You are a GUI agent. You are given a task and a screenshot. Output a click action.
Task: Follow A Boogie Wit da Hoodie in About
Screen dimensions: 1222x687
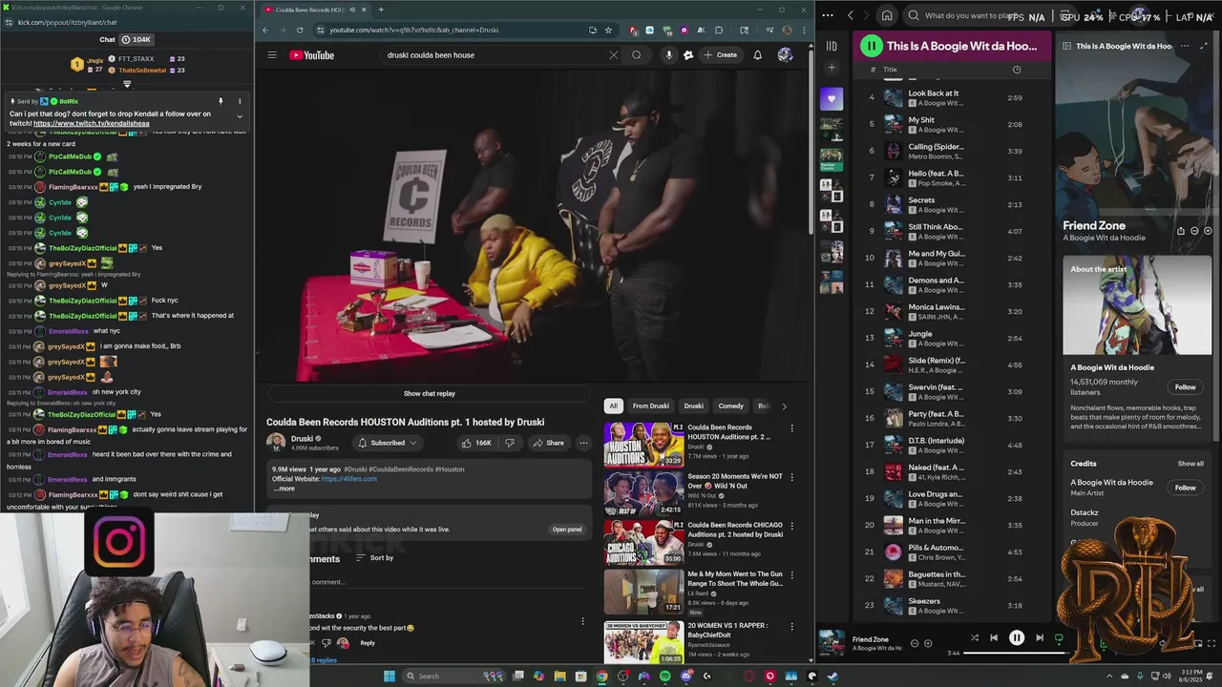click(1185, 387)
